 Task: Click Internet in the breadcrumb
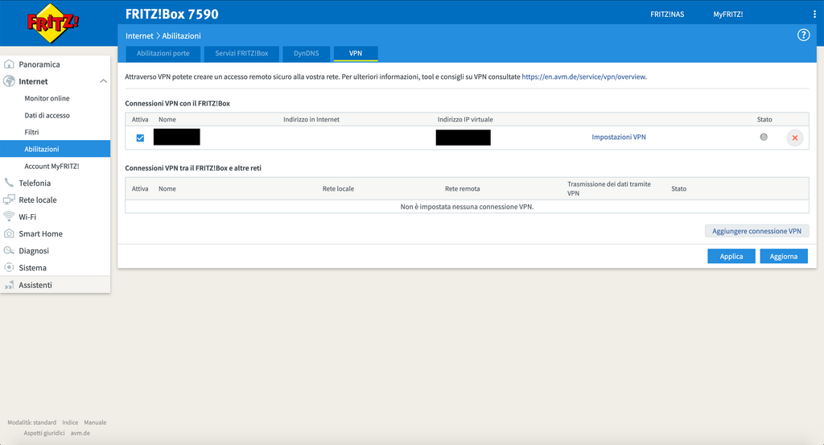click(x=139, y=35)
